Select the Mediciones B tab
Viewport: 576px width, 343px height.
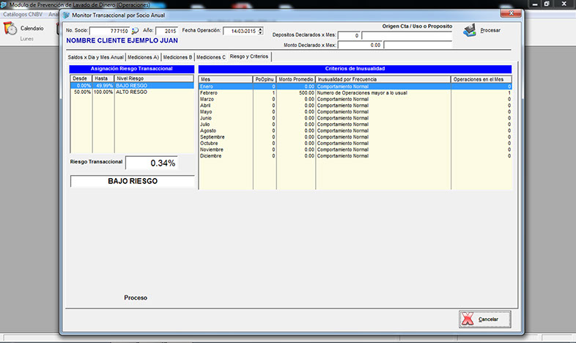177,56
